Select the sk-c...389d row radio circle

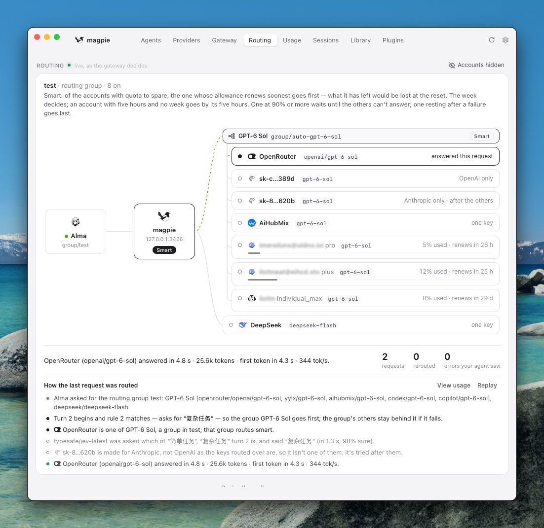click(240, 178)
